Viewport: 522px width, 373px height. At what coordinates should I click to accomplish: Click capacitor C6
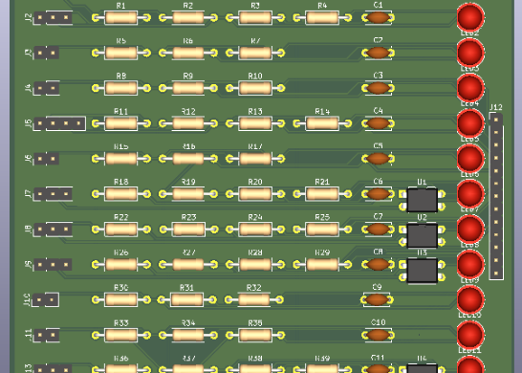click(379, 194)
